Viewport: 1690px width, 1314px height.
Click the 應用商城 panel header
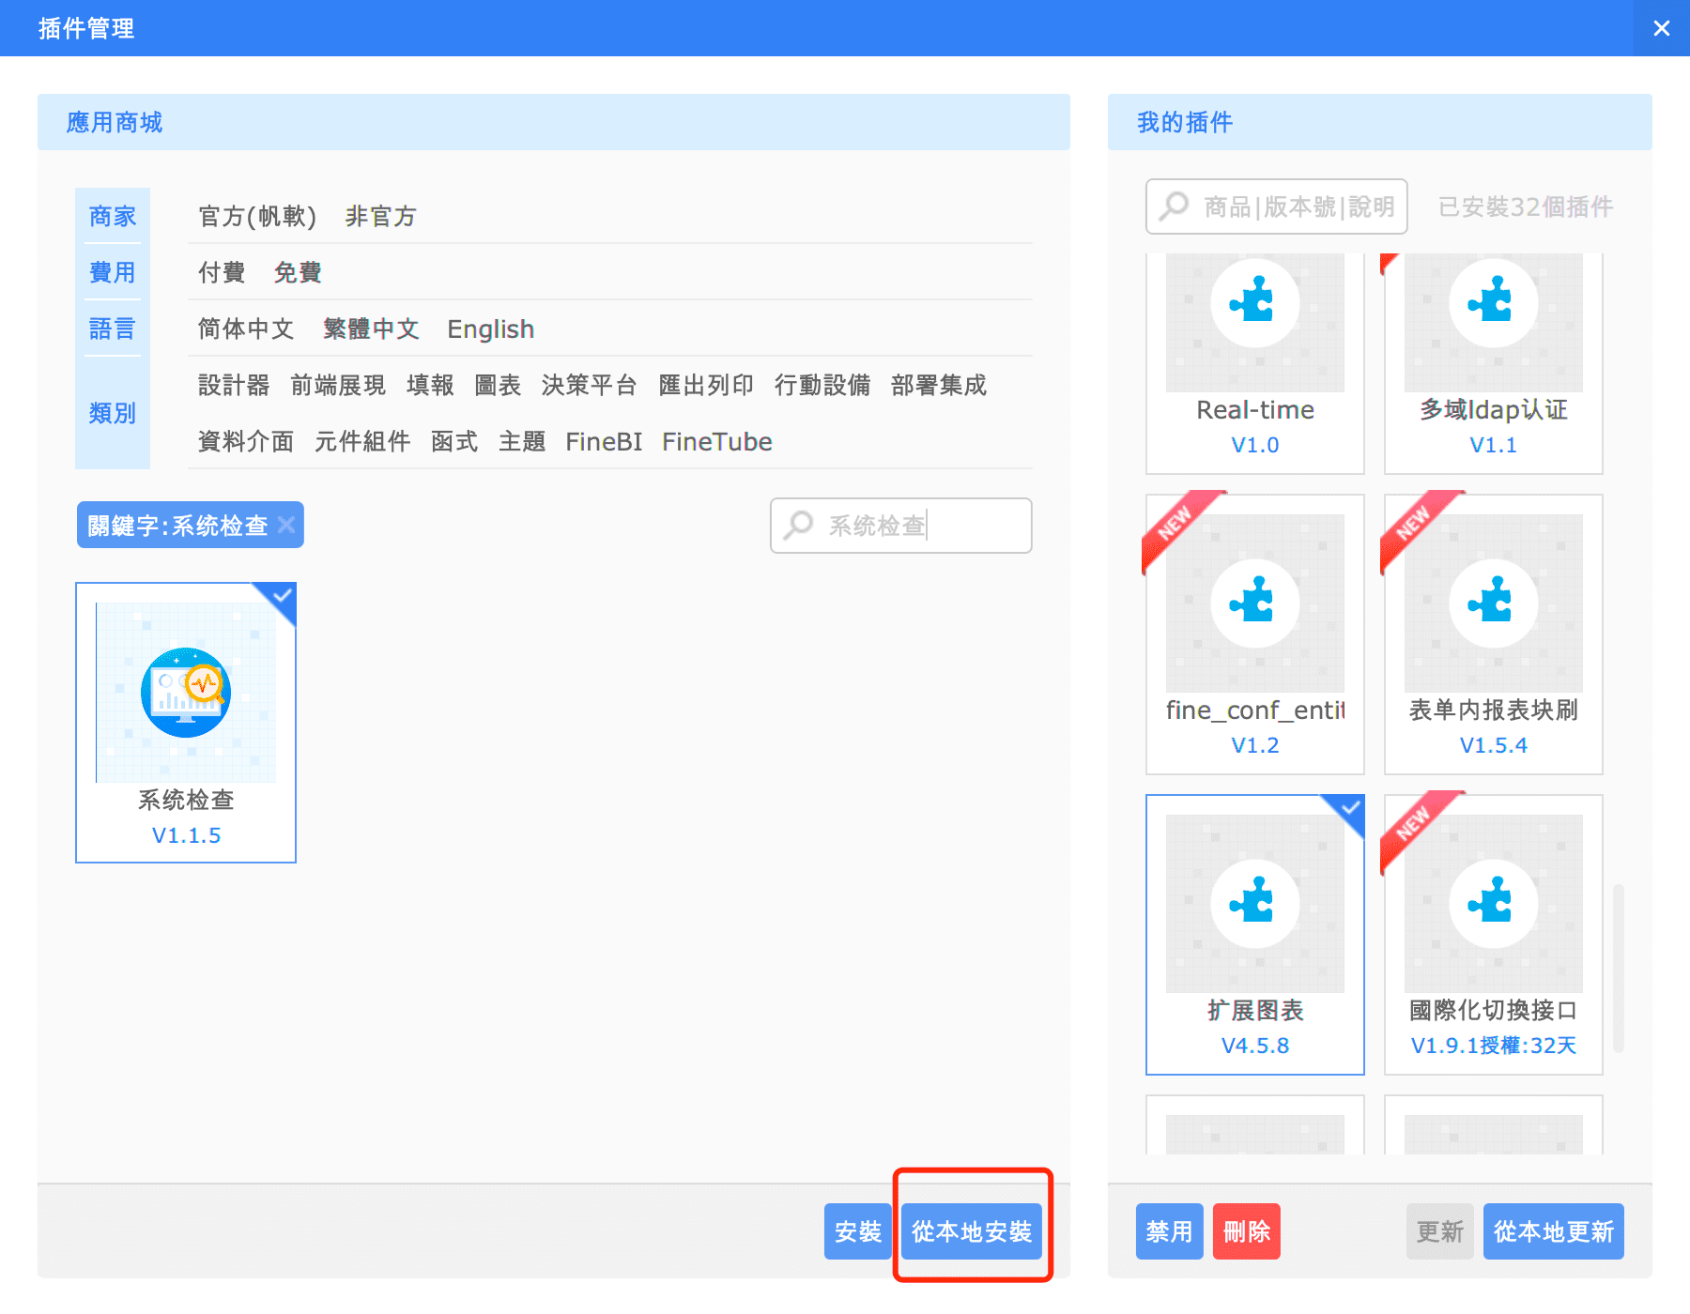554,122
